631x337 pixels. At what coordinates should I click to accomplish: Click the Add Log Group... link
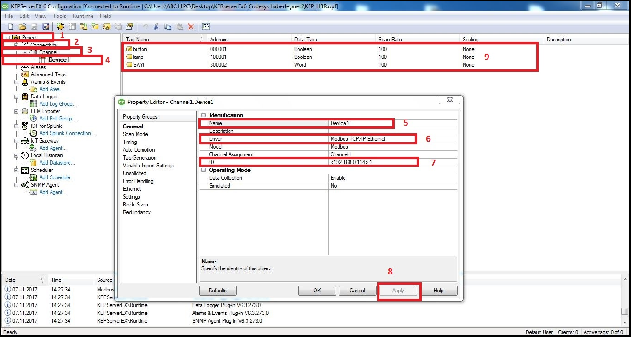pos(58,104)
